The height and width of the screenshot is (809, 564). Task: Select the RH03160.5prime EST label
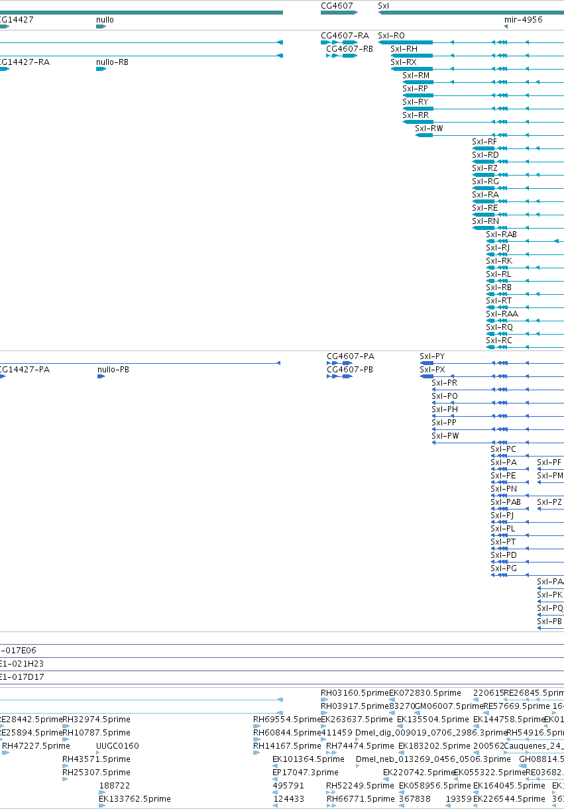coord(355,693)
